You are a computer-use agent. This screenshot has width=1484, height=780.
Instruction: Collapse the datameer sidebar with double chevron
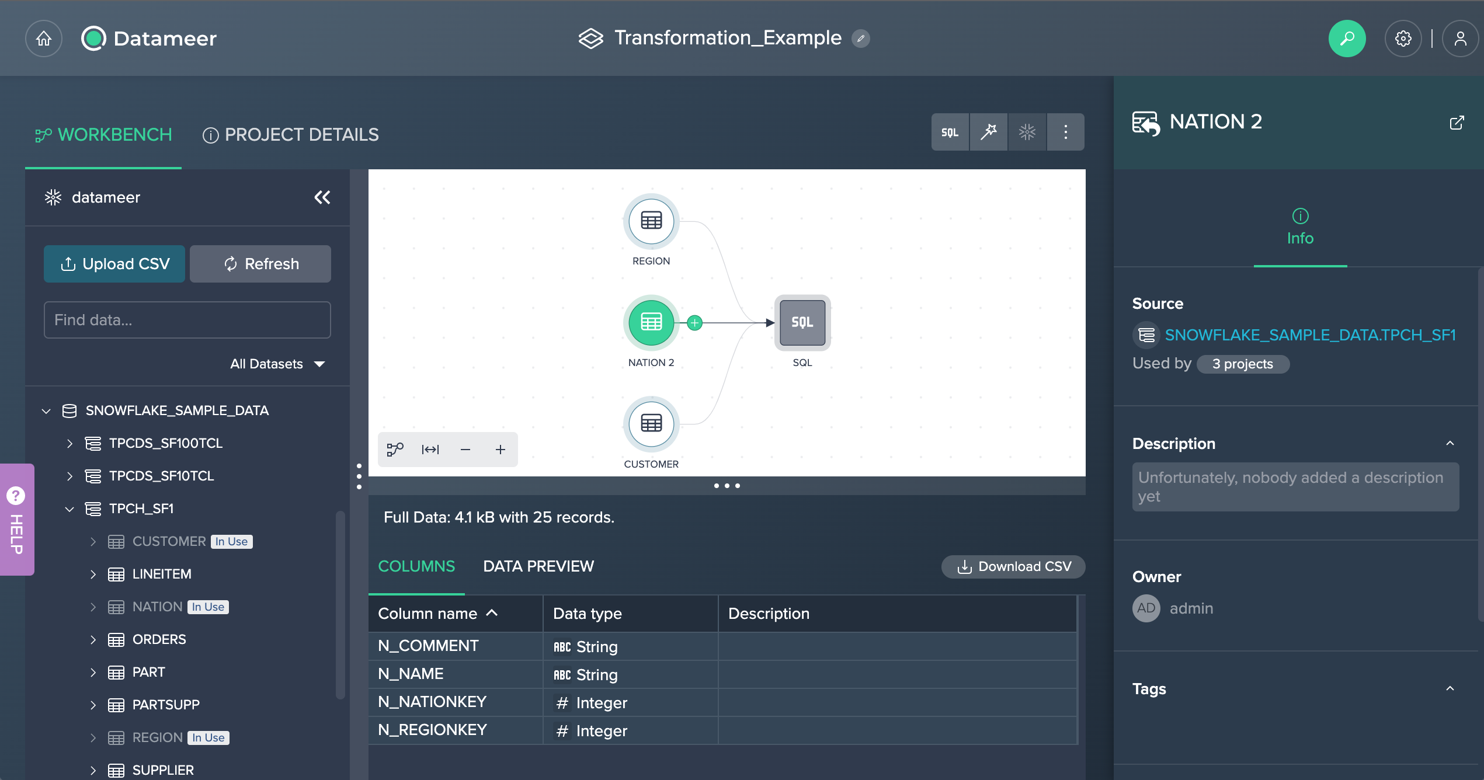322,197
